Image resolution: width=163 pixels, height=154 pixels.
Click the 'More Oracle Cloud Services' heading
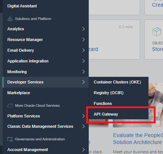point(38,106)
